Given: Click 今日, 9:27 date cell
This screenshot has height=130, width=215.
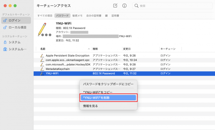Looking at the screenshot, I should point(129,69).
